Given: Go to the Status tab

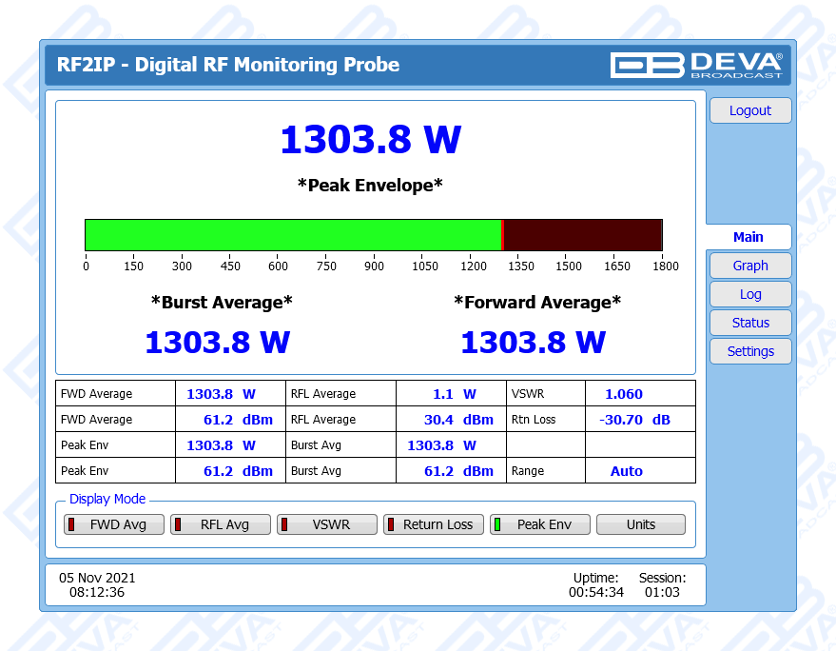Looking at the screenshot, I should [749, 323].
